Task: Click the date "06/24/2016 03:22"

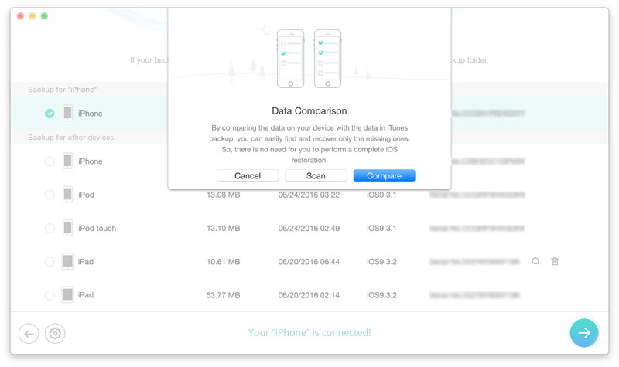Action: click(309, 195)
